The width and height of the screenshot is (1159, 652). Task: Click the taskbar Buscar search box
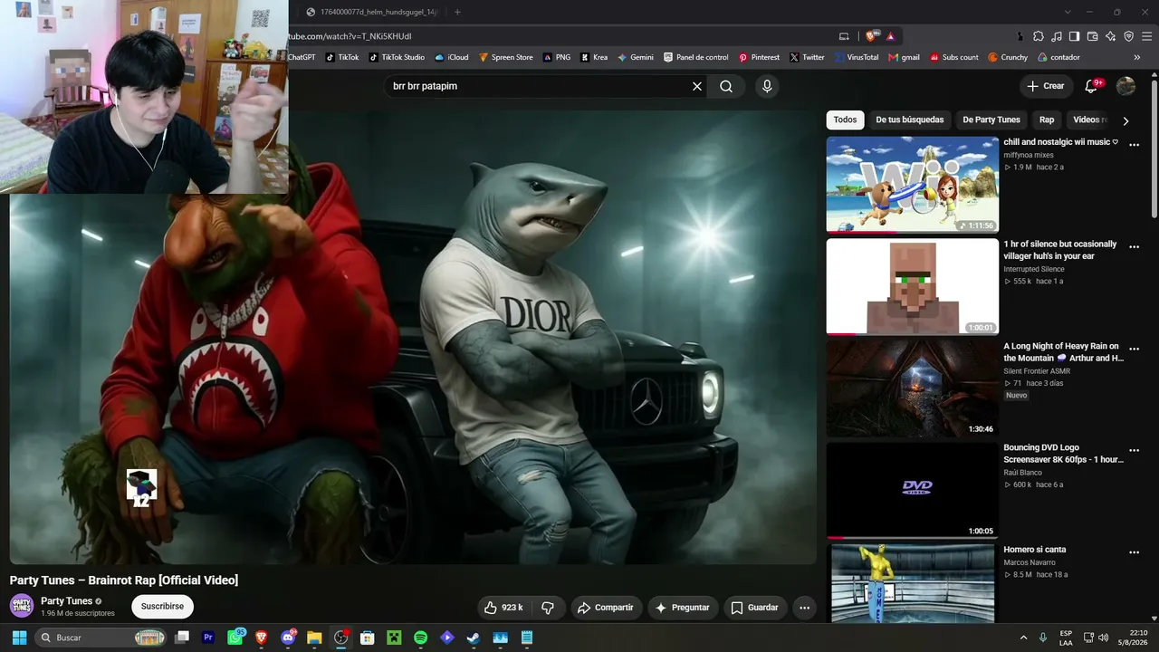101,638
